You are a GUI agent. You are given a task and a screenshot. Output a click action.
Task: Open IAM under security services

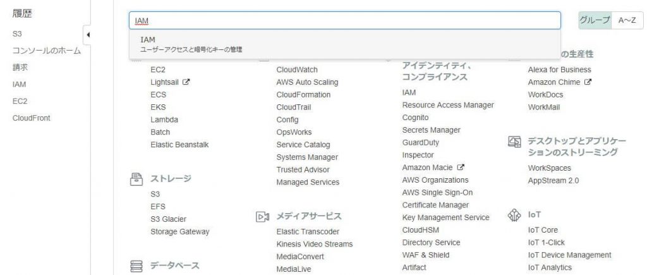409,92
